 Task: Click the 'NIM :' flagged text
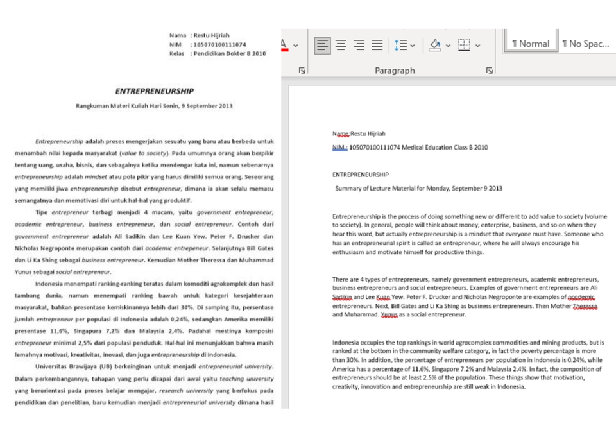(340, 148)
